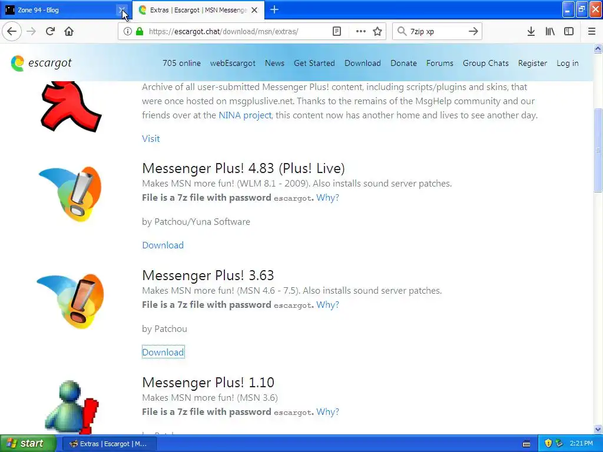The image size is (603, 452).
Task: Click the Extras Escargot taskbar button
Action: pyautogui.click(x=109, y=444)
